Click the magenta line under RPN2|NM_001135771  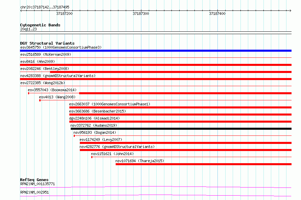[156, 187]
